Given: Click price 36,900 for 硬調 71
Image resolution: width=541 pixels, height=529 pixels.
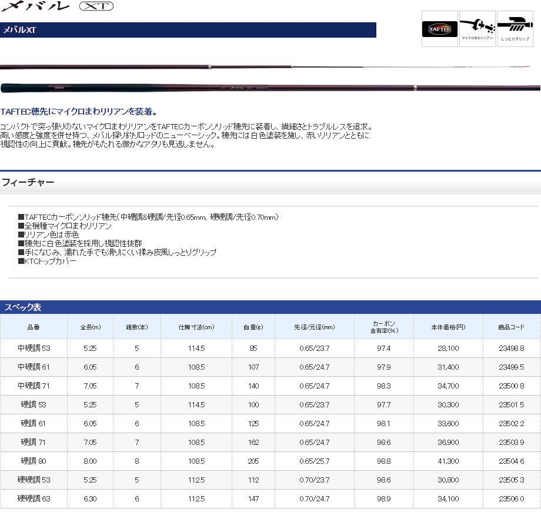Looking at the screenshot, I should click(x=448, y=442).
